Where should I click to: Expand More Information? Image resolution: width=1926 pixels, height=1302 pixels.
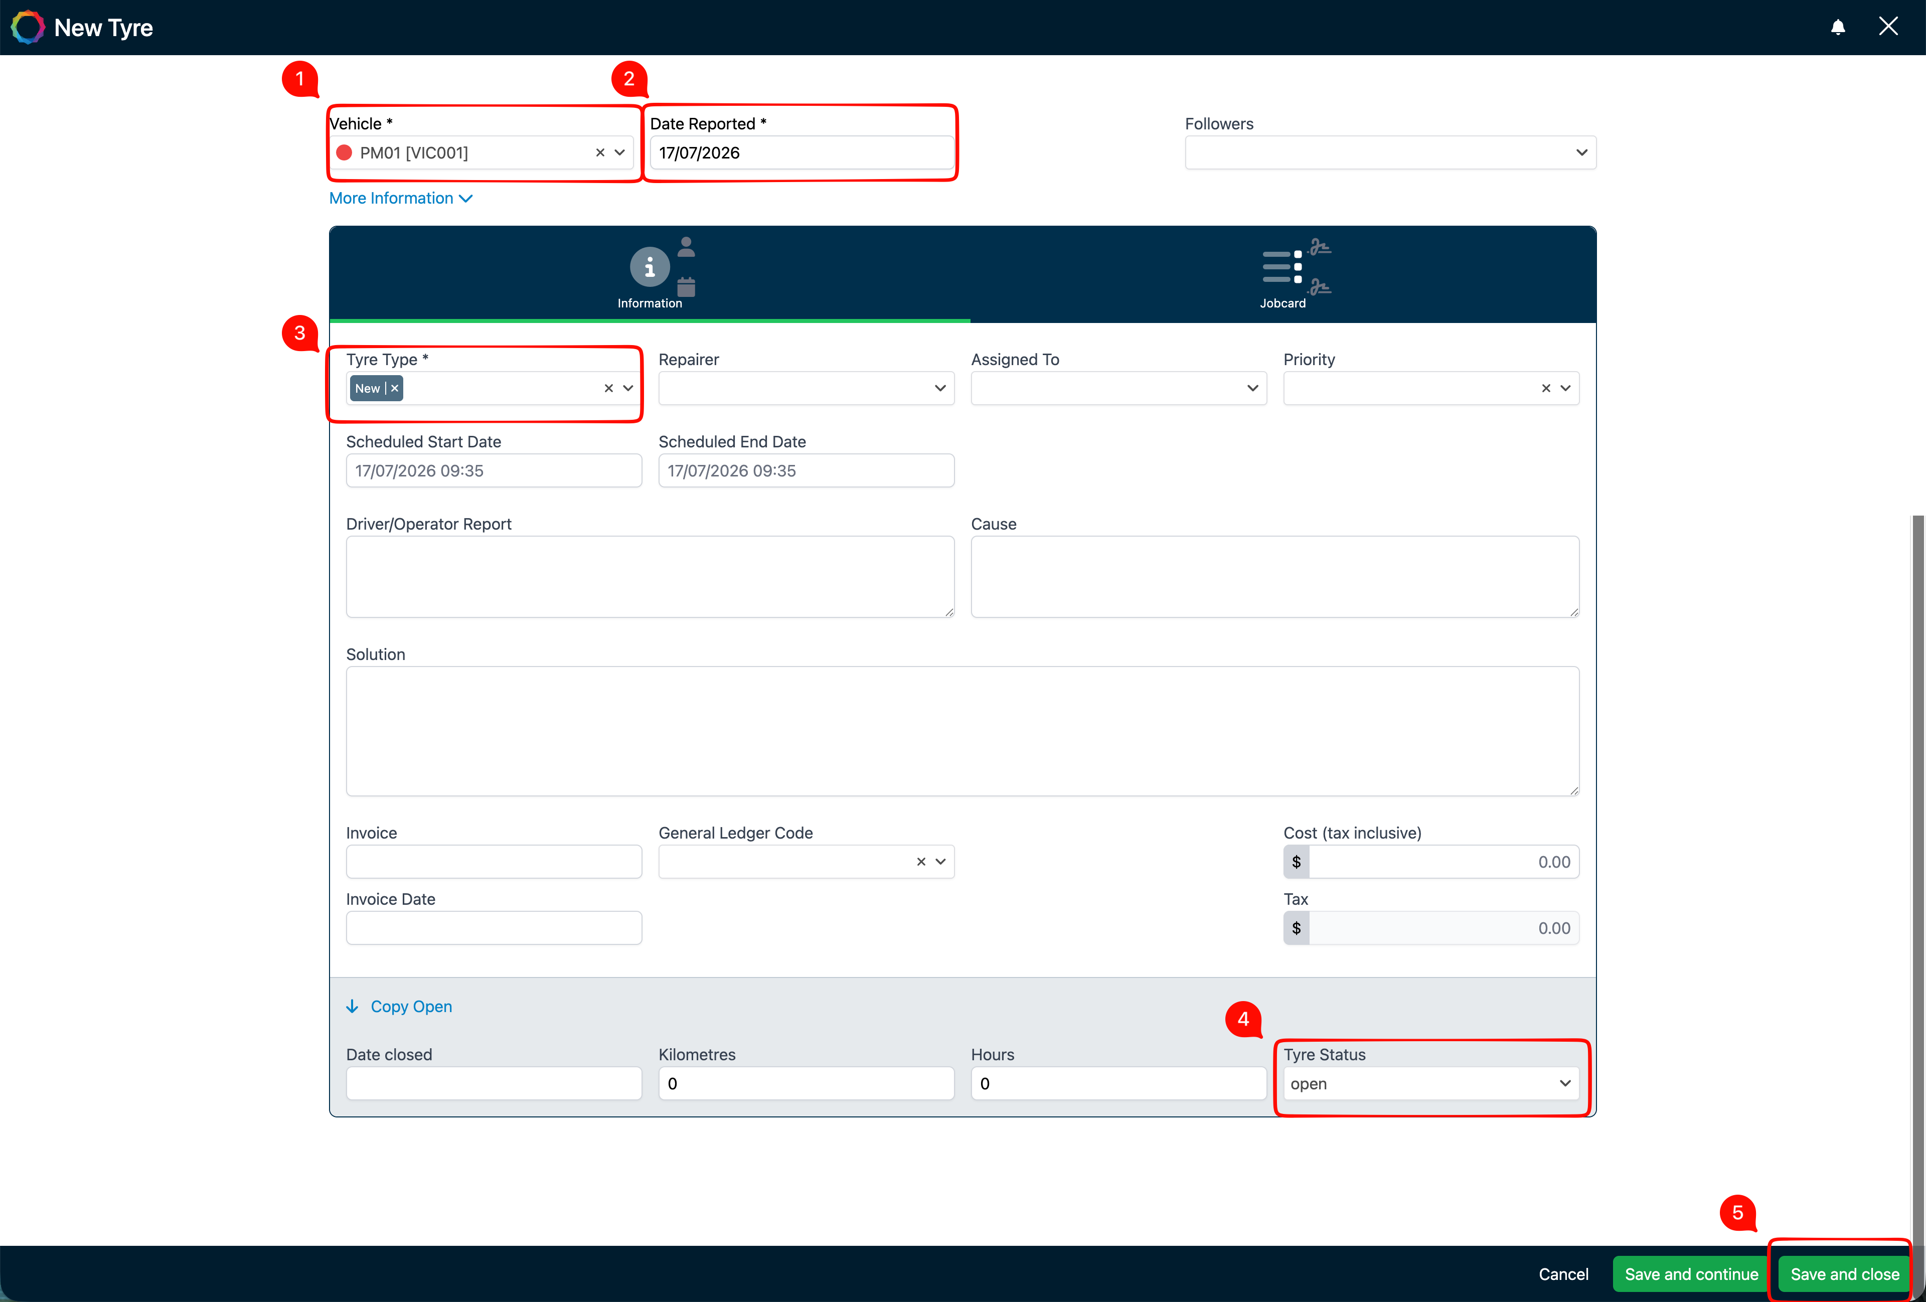tap(400, 198)
